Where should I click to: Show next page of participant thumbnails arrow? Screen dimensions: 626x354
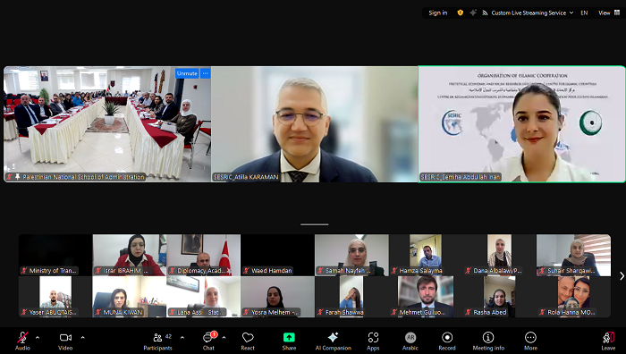(x=622, y=275)
